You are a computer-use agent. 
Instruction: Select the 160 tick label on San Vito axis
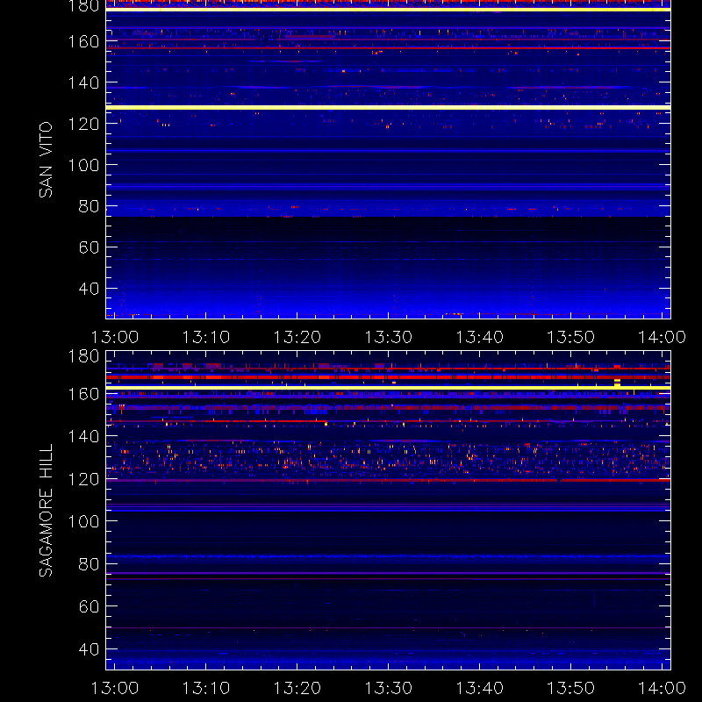coord(83,41)
